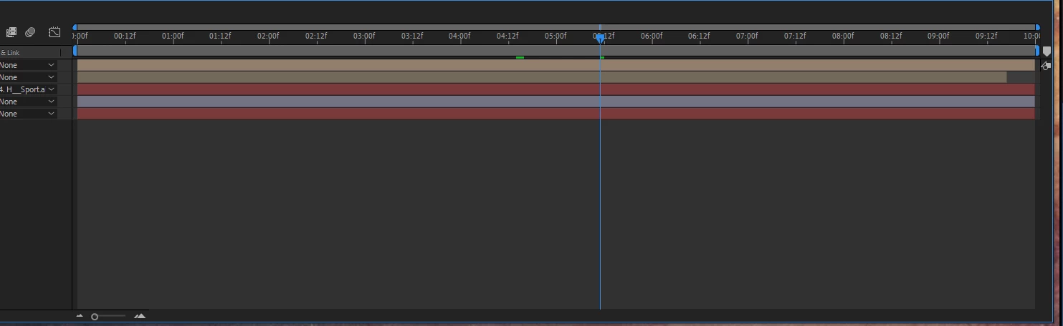Zoom out timeline with small mountains icon
The width and height of the screenshot is (1063, 326).
(80, 316)
